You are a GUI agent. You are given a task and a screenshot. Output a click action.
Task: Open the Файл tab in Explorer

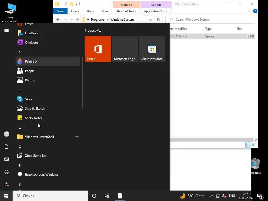(60, 11)
